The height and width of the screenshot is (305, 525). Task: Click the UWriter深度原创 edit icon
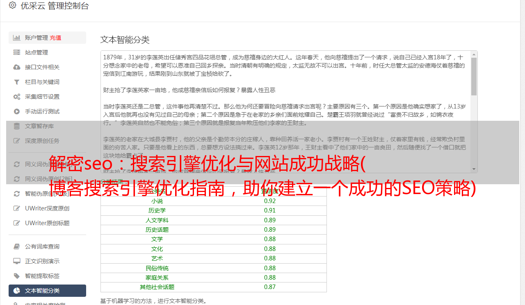pos(17,208)
